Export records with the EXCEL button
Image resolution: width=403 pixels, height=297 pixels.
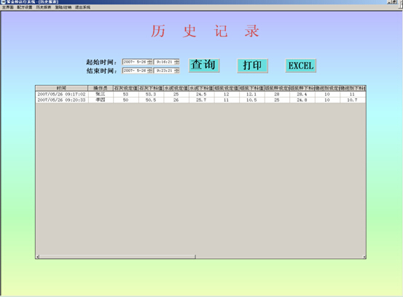[x=301, y=66]
